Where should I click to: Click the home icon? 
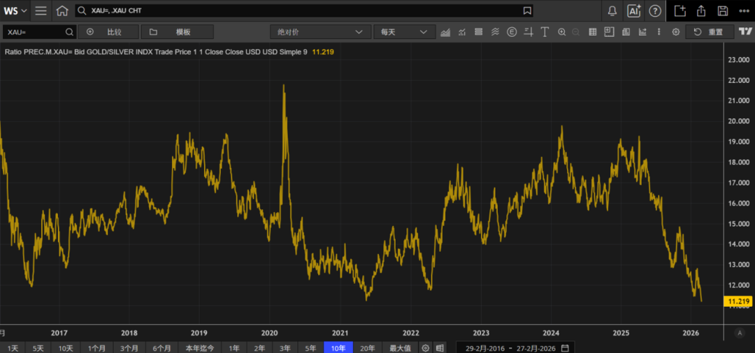[62, 10]
